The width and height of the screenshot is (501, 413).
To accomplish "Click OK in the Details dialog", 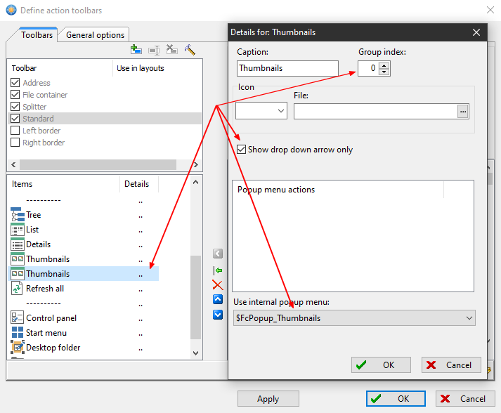I will [382, 365].
